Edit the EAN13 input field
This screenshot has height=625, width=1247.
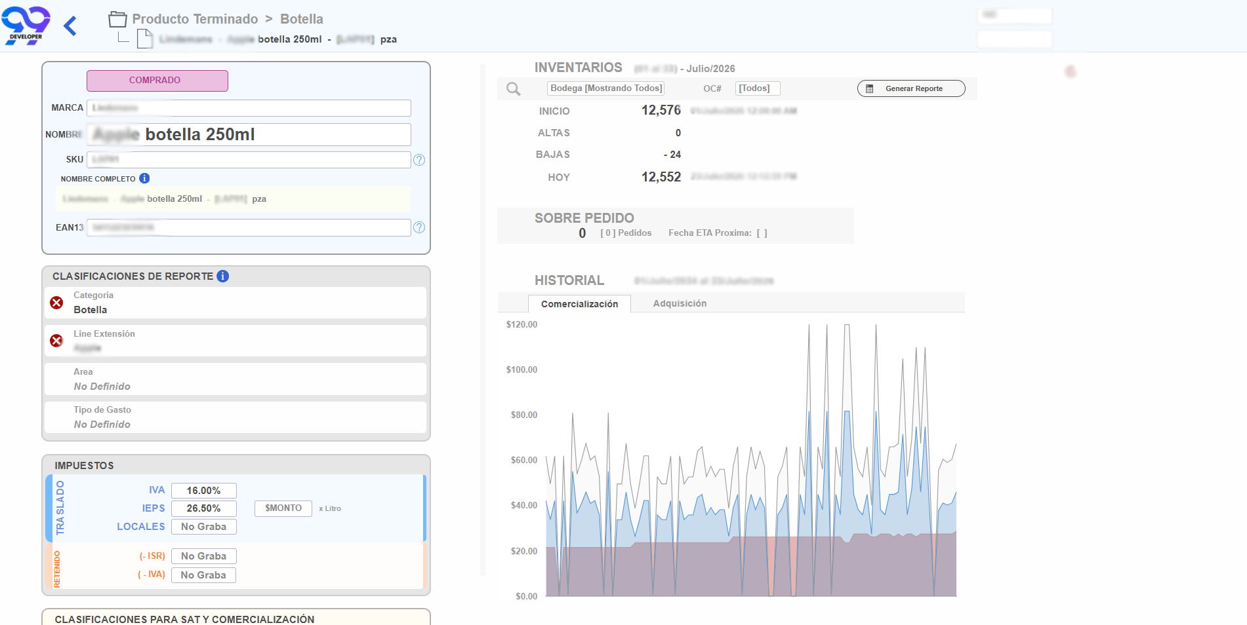pyautogui.click(x=249, y=227)
